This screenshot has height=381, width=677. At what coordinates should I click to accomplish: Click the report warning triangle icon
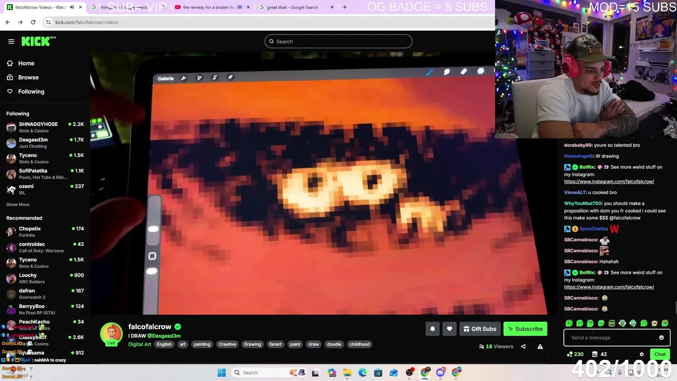coord(540,347)
